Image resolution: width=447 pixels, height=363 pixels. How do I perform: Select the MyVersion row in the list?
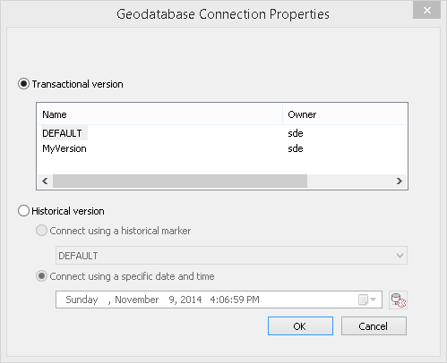[x=222, y=148]
